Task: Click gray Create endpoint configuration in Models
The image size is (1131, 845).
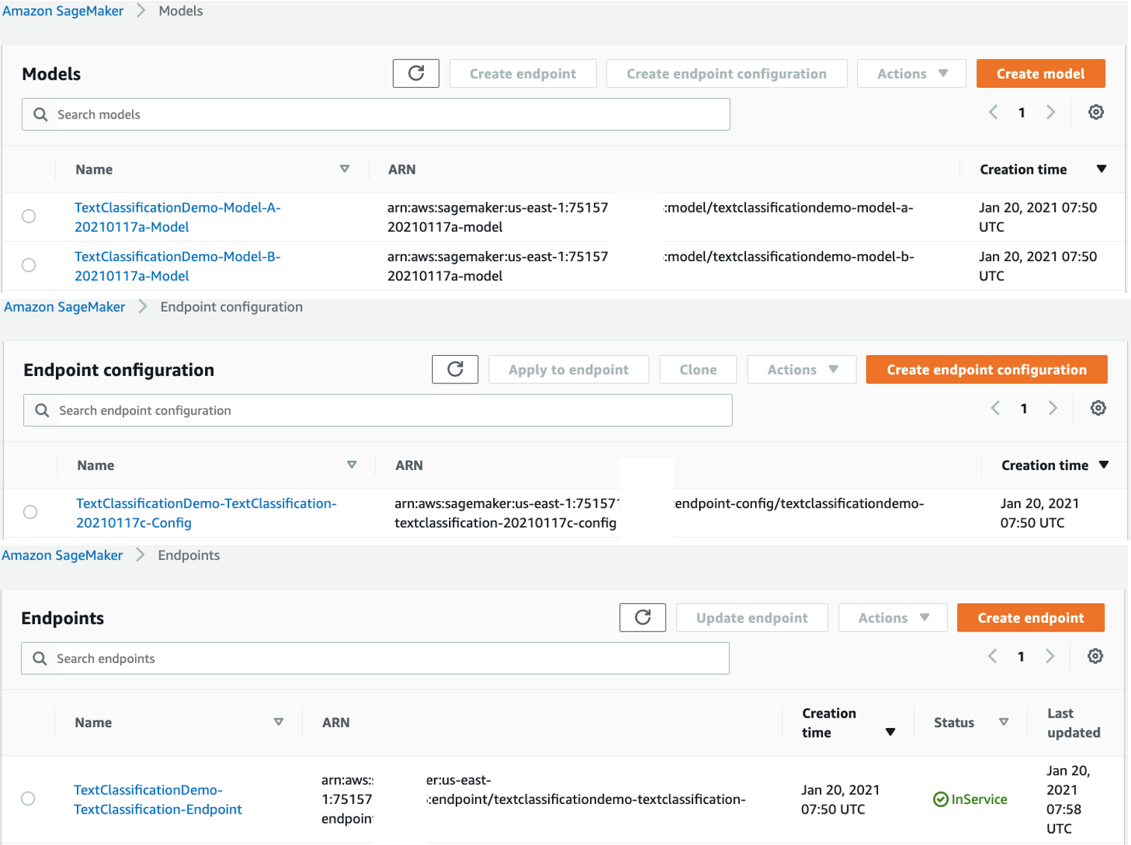Action: click(x=727, y=73)
